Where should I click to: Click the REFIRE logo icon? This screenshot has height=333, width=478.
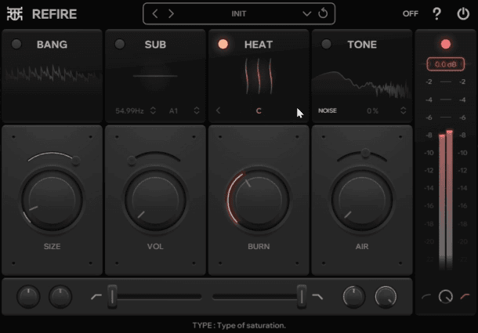pos(15,14)
